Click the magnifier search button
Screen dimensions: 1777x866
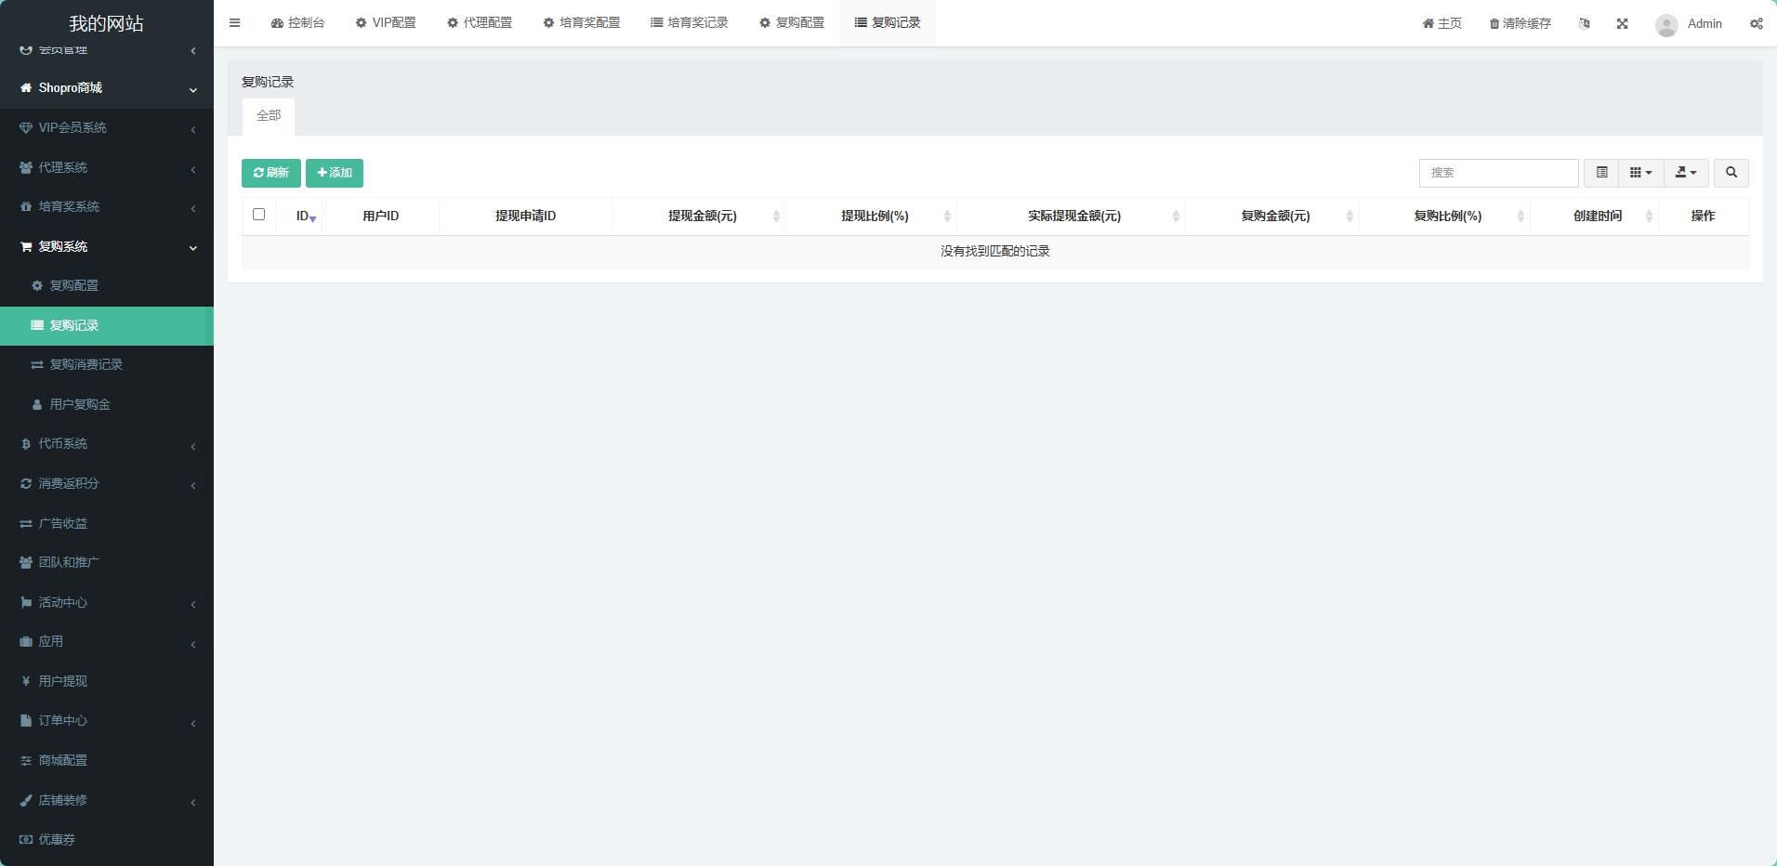pos(1731,173)
